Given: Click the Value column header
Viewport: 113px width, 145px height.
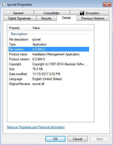Looking at the screenshot, I should [x=60, y=28].
